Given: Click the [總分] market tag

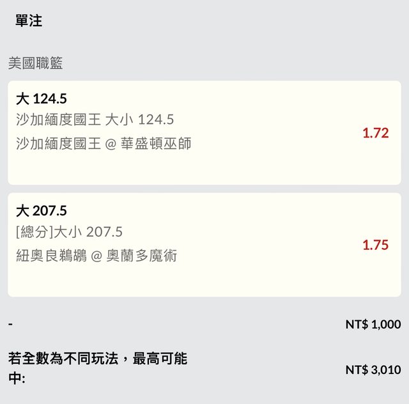Looking at the screenshot, I should tap(36, 231).
